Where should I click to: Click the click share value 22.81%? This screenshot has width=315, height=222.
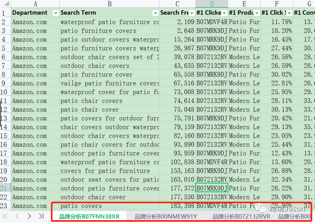tap(282, 83)
